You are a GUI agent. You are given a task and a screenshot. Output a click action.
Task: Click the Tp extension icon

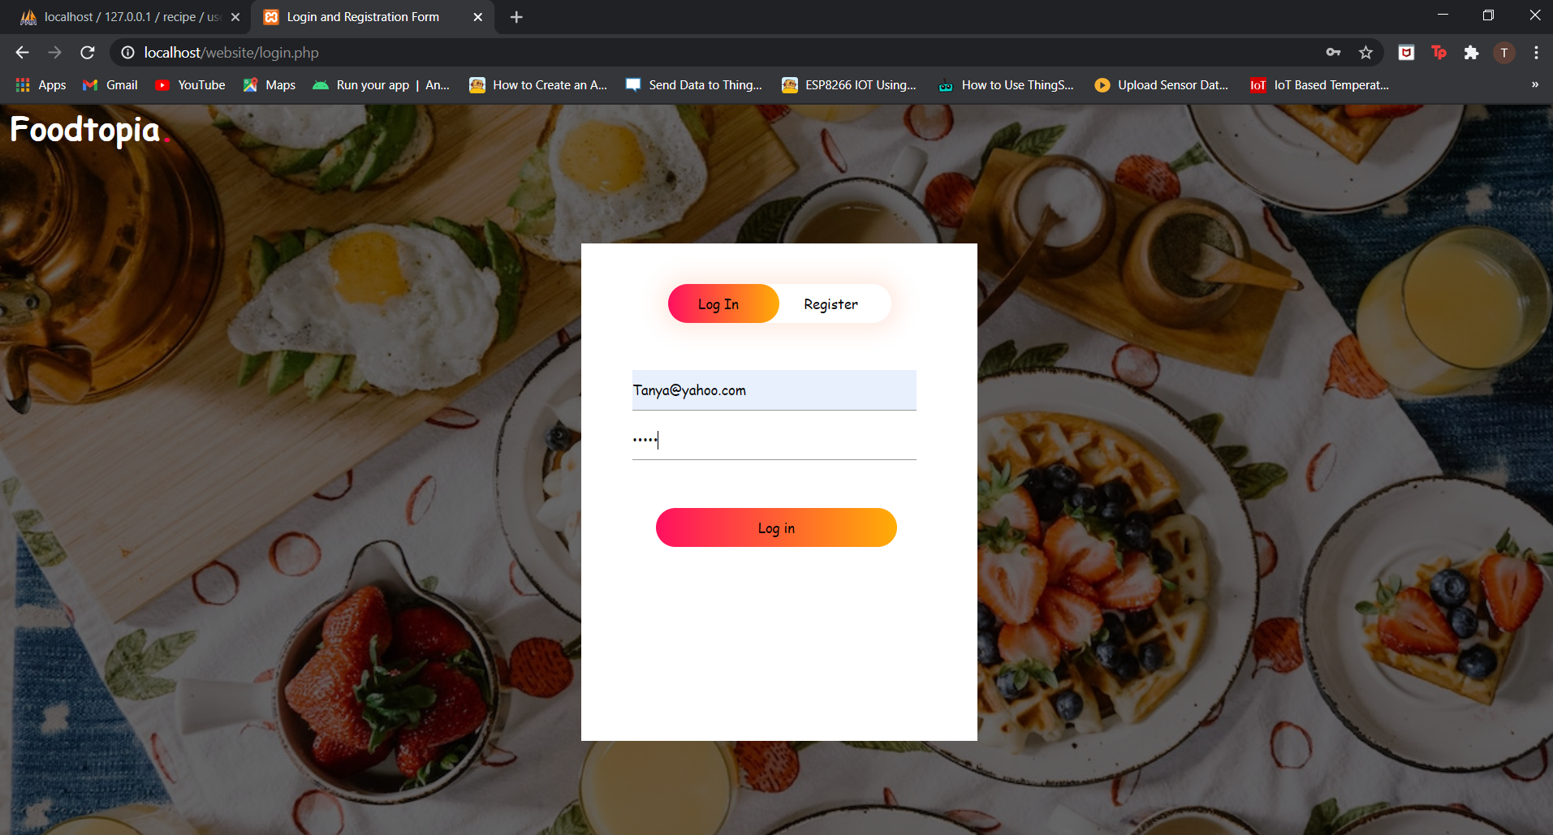point(1439,52)
